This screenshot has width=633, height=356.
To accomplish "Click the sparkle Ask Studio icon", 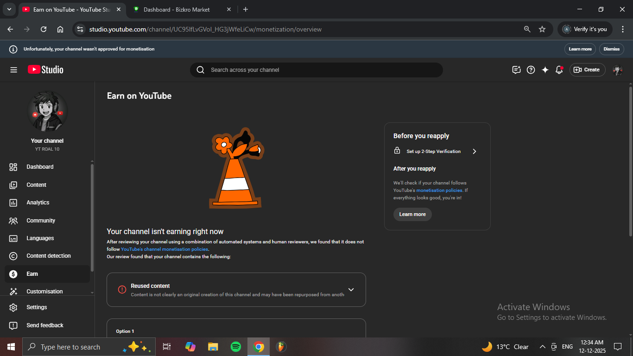I will coord(545,70).
